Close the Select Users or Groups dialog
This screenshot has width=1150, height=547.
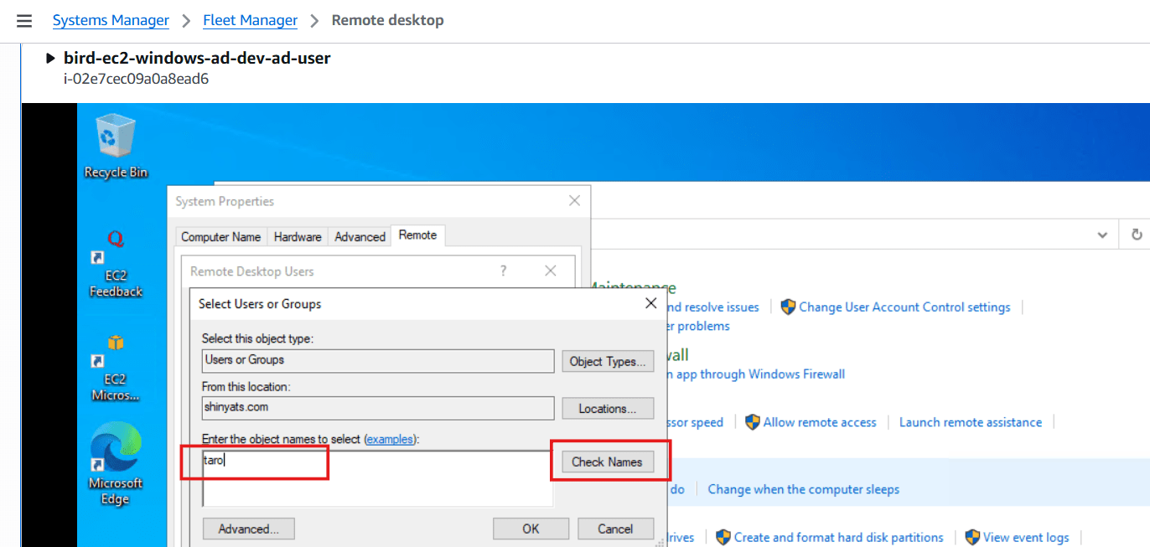pyautogui.click(x=650, y=303)
